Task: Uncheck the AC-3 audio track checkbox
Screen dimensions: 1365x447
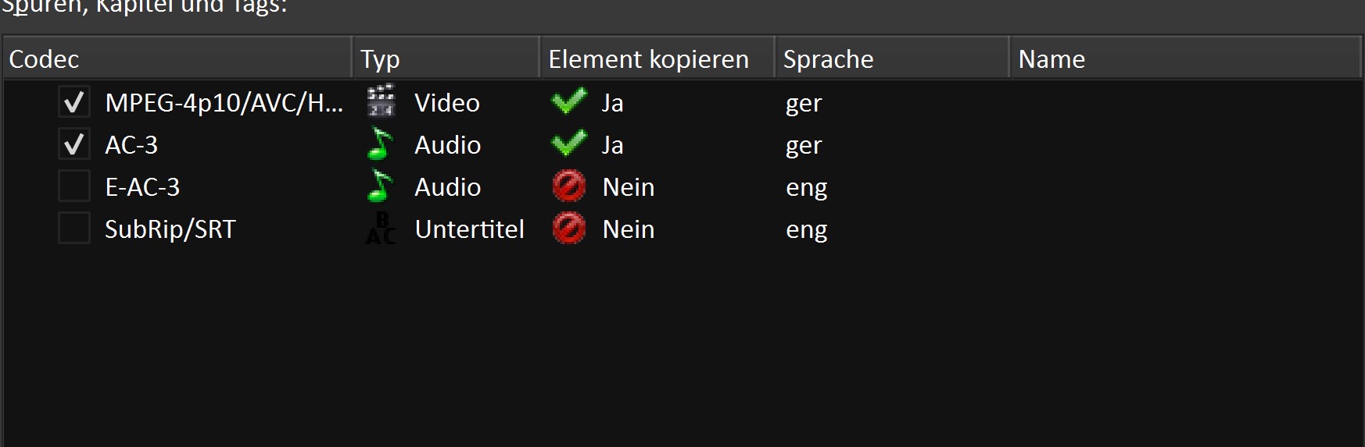Action: (74, 144)
